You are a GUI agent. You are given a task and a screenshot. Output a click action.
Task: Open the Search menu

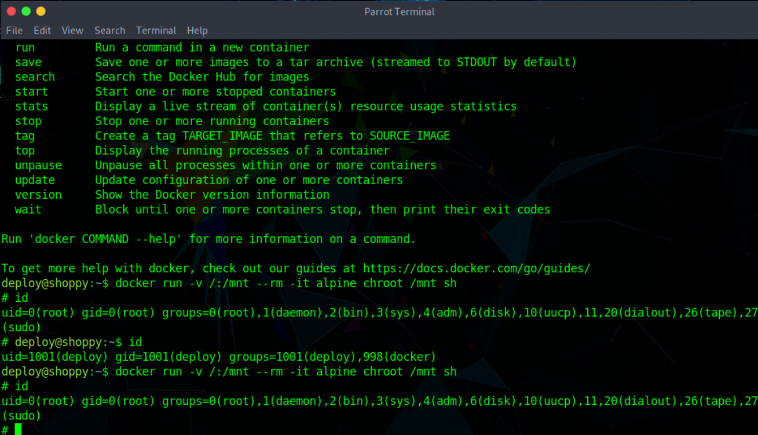click(x=109, y=31)
